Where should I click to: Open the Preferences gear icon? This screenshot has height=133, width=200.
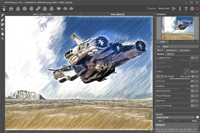coord(192,9)
